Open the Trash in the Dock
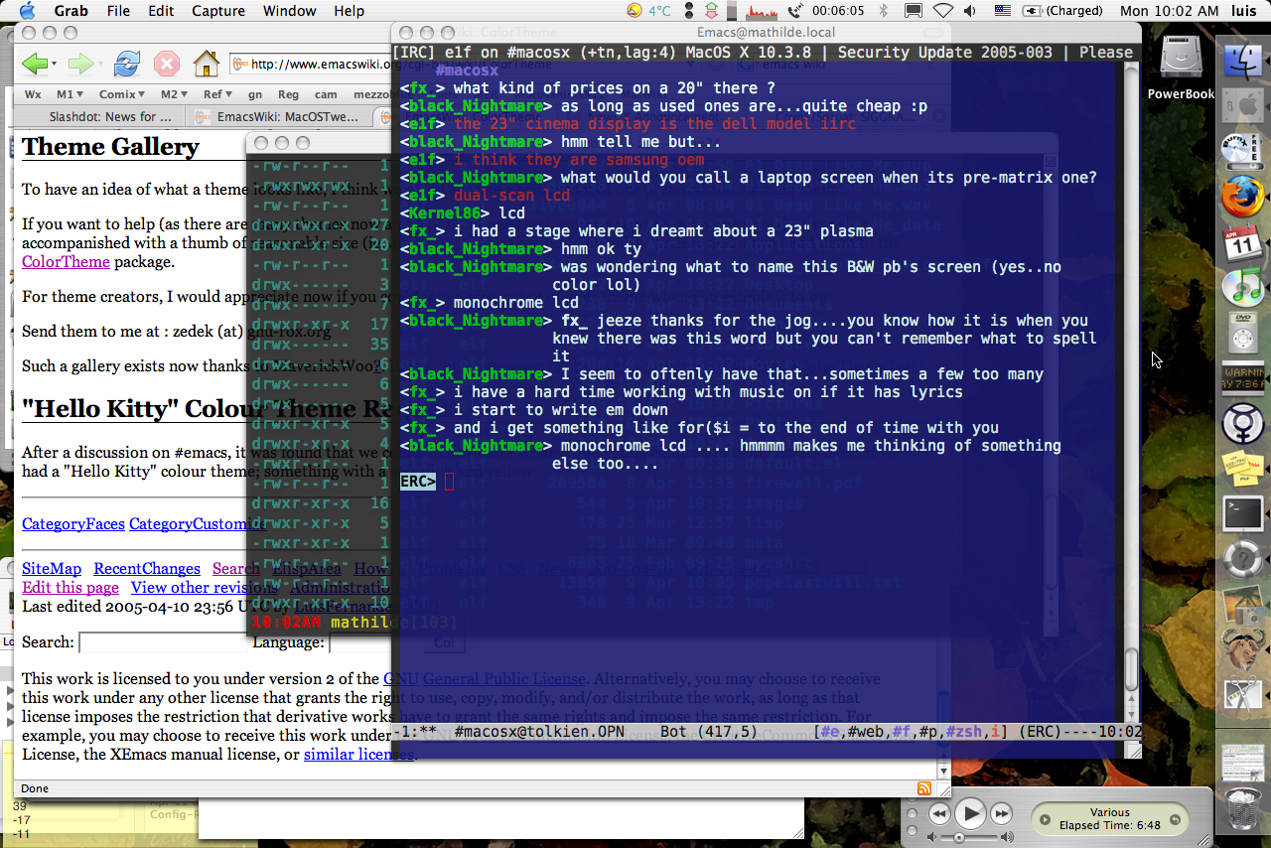 (1242, 809)
